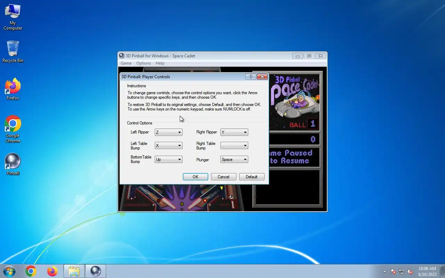Viewport: 445px width, 278px height.
Task: Click the Chrome icon in taskbar
Action: click(x=31, y=271)
